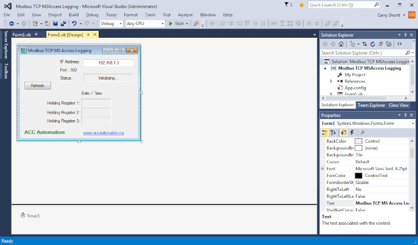Expand the References node
The height and width of the screenshot is (245, 418).
pyautogui.click(x=331, y=81)
